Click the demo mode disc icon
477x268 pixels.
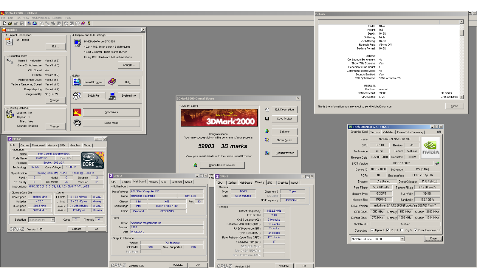77,123
